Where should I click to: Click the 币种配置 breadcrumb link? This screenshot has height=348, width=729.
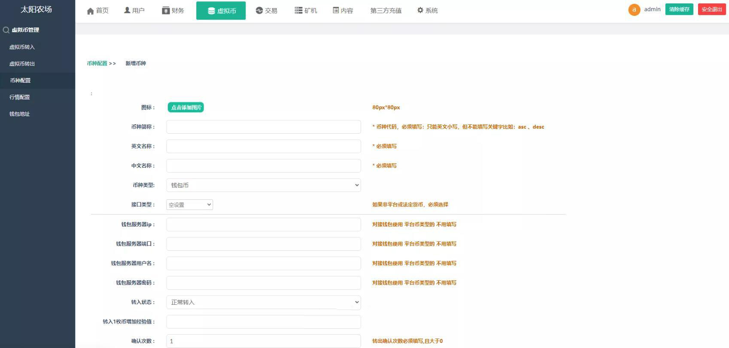97,63
